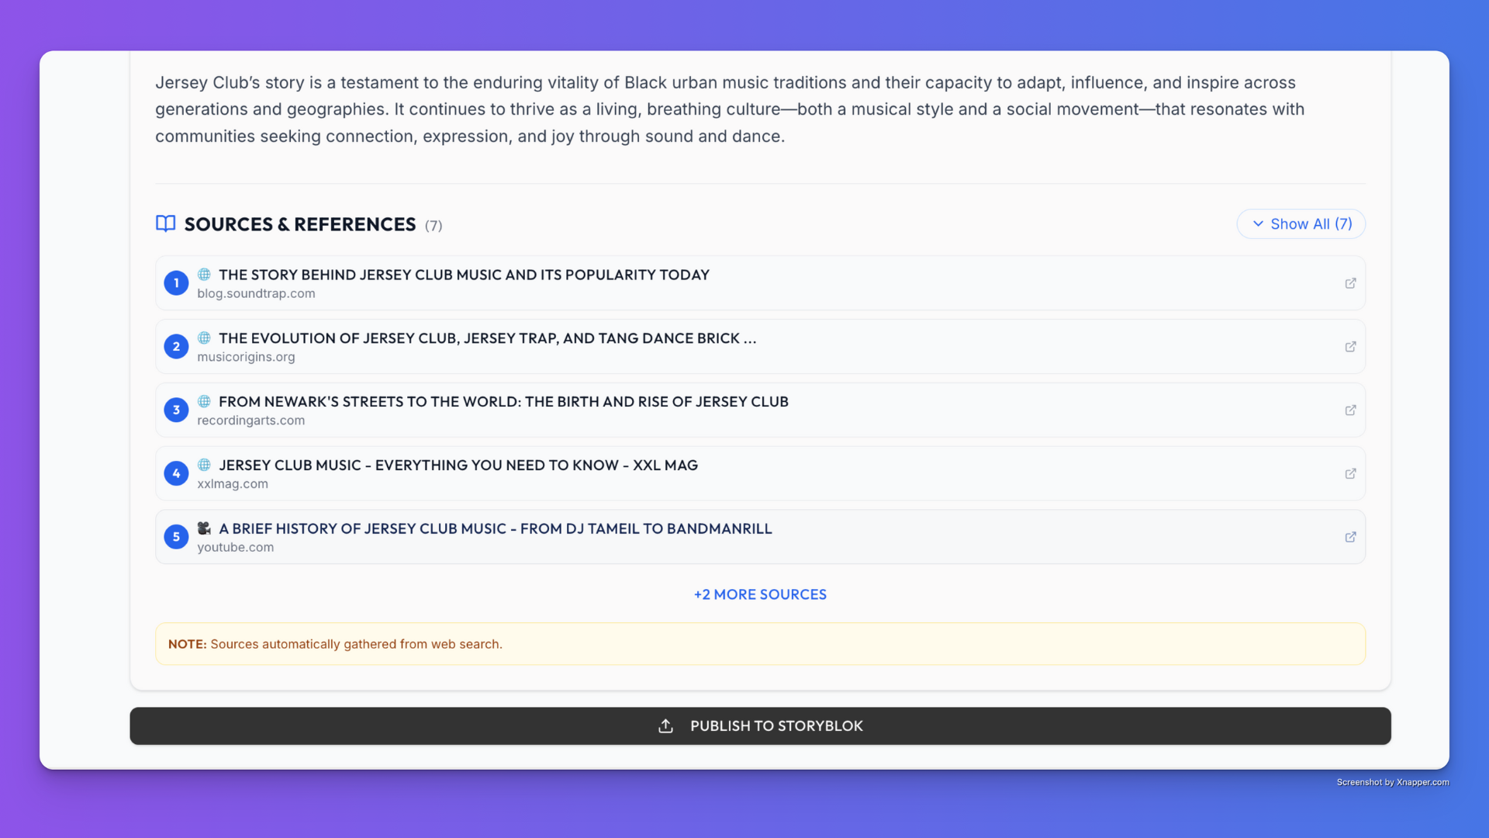Click the book icon beside Sources & References

click(165, 224)
